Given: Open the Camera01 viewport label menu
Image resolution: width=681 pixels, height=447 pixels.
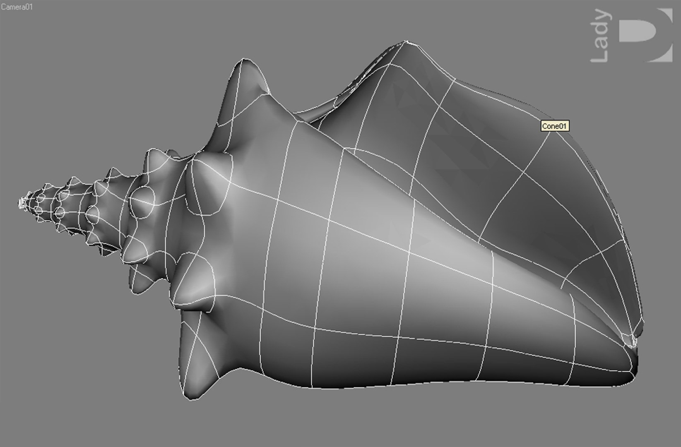Looking at the screenshot, I should 17,7.
